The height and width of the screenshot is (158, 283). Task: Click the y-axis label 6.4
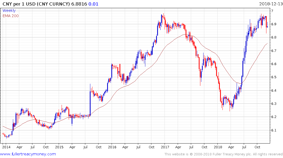[274, 91]
